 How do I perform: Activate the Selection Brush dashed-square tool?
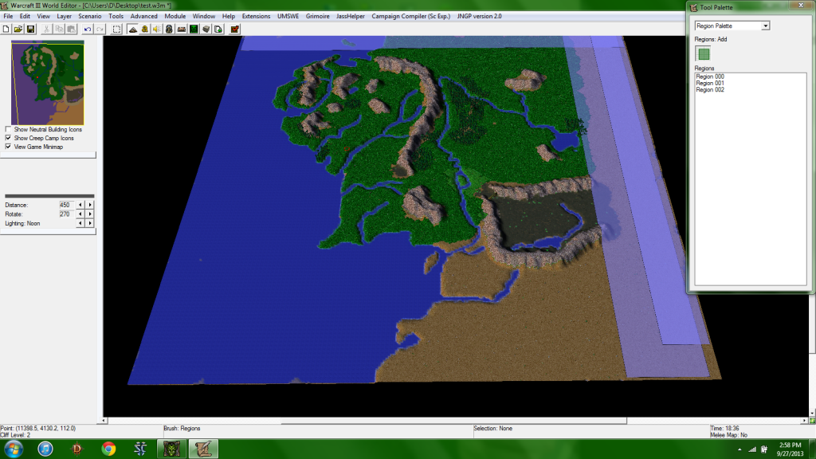(116, 29)
